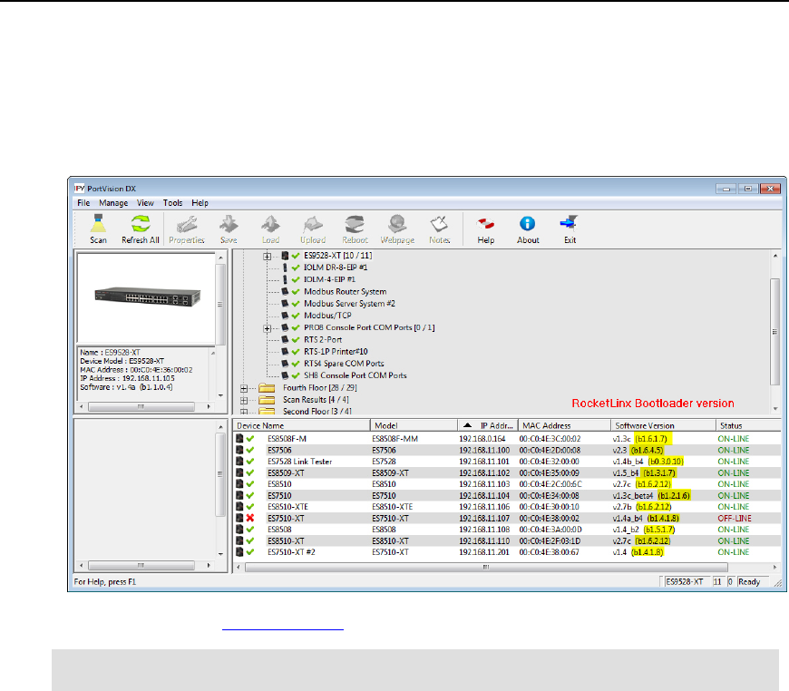Click the device icon beside IOLM DR-8-EIP #1
The image size is (789, 691).
click(285, 268)
